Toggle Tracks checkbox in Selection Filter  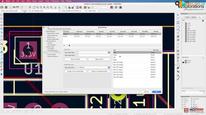182,103
